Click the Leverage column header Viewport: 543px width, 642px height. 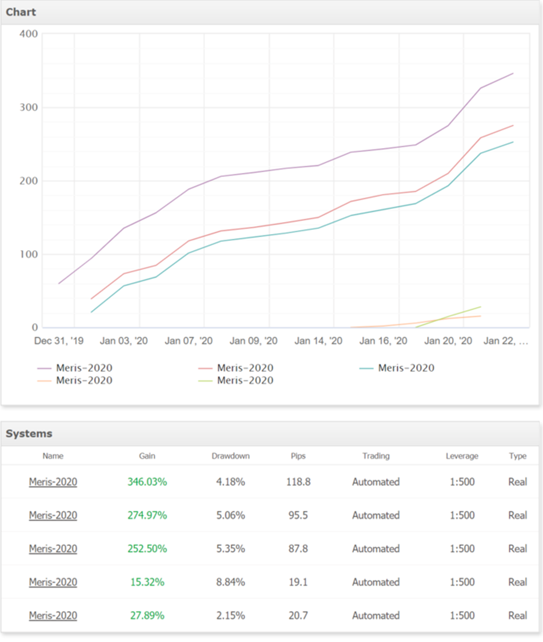coord(462,456)
